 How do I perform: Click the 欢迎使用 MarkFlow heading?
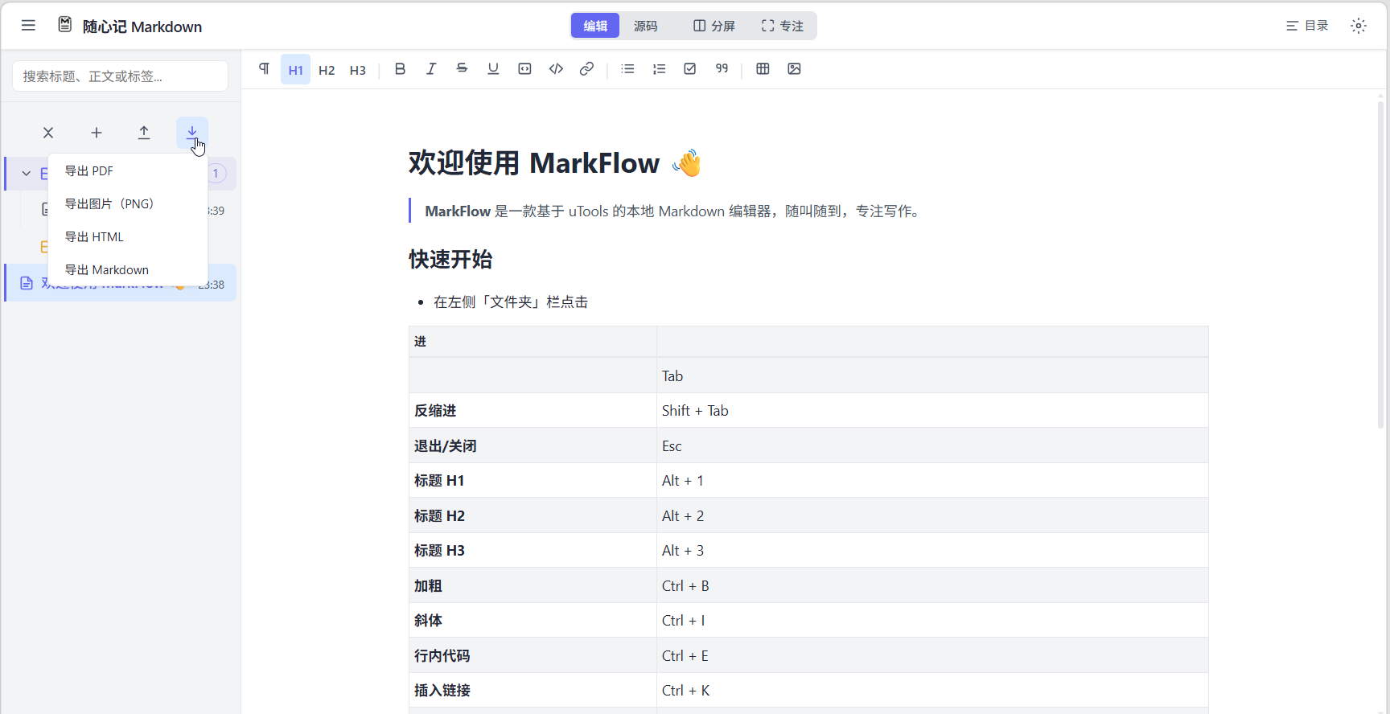click(555, 163)
